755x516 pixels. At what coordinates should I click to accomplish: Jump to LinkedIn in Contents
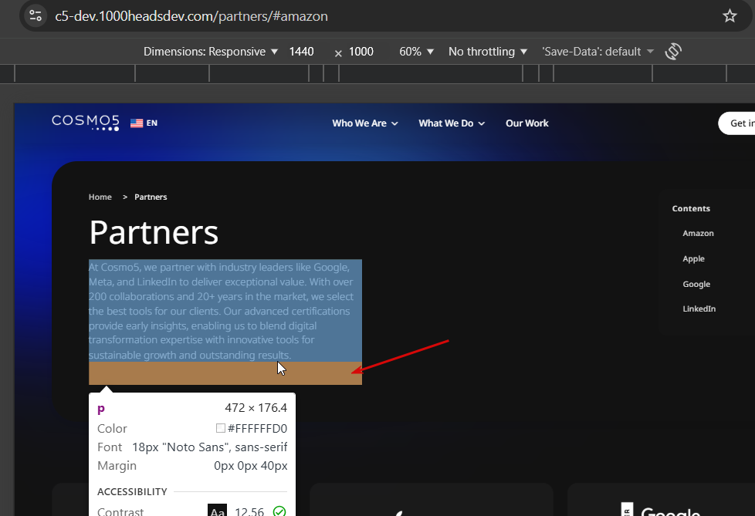click(x=699, y=309)
